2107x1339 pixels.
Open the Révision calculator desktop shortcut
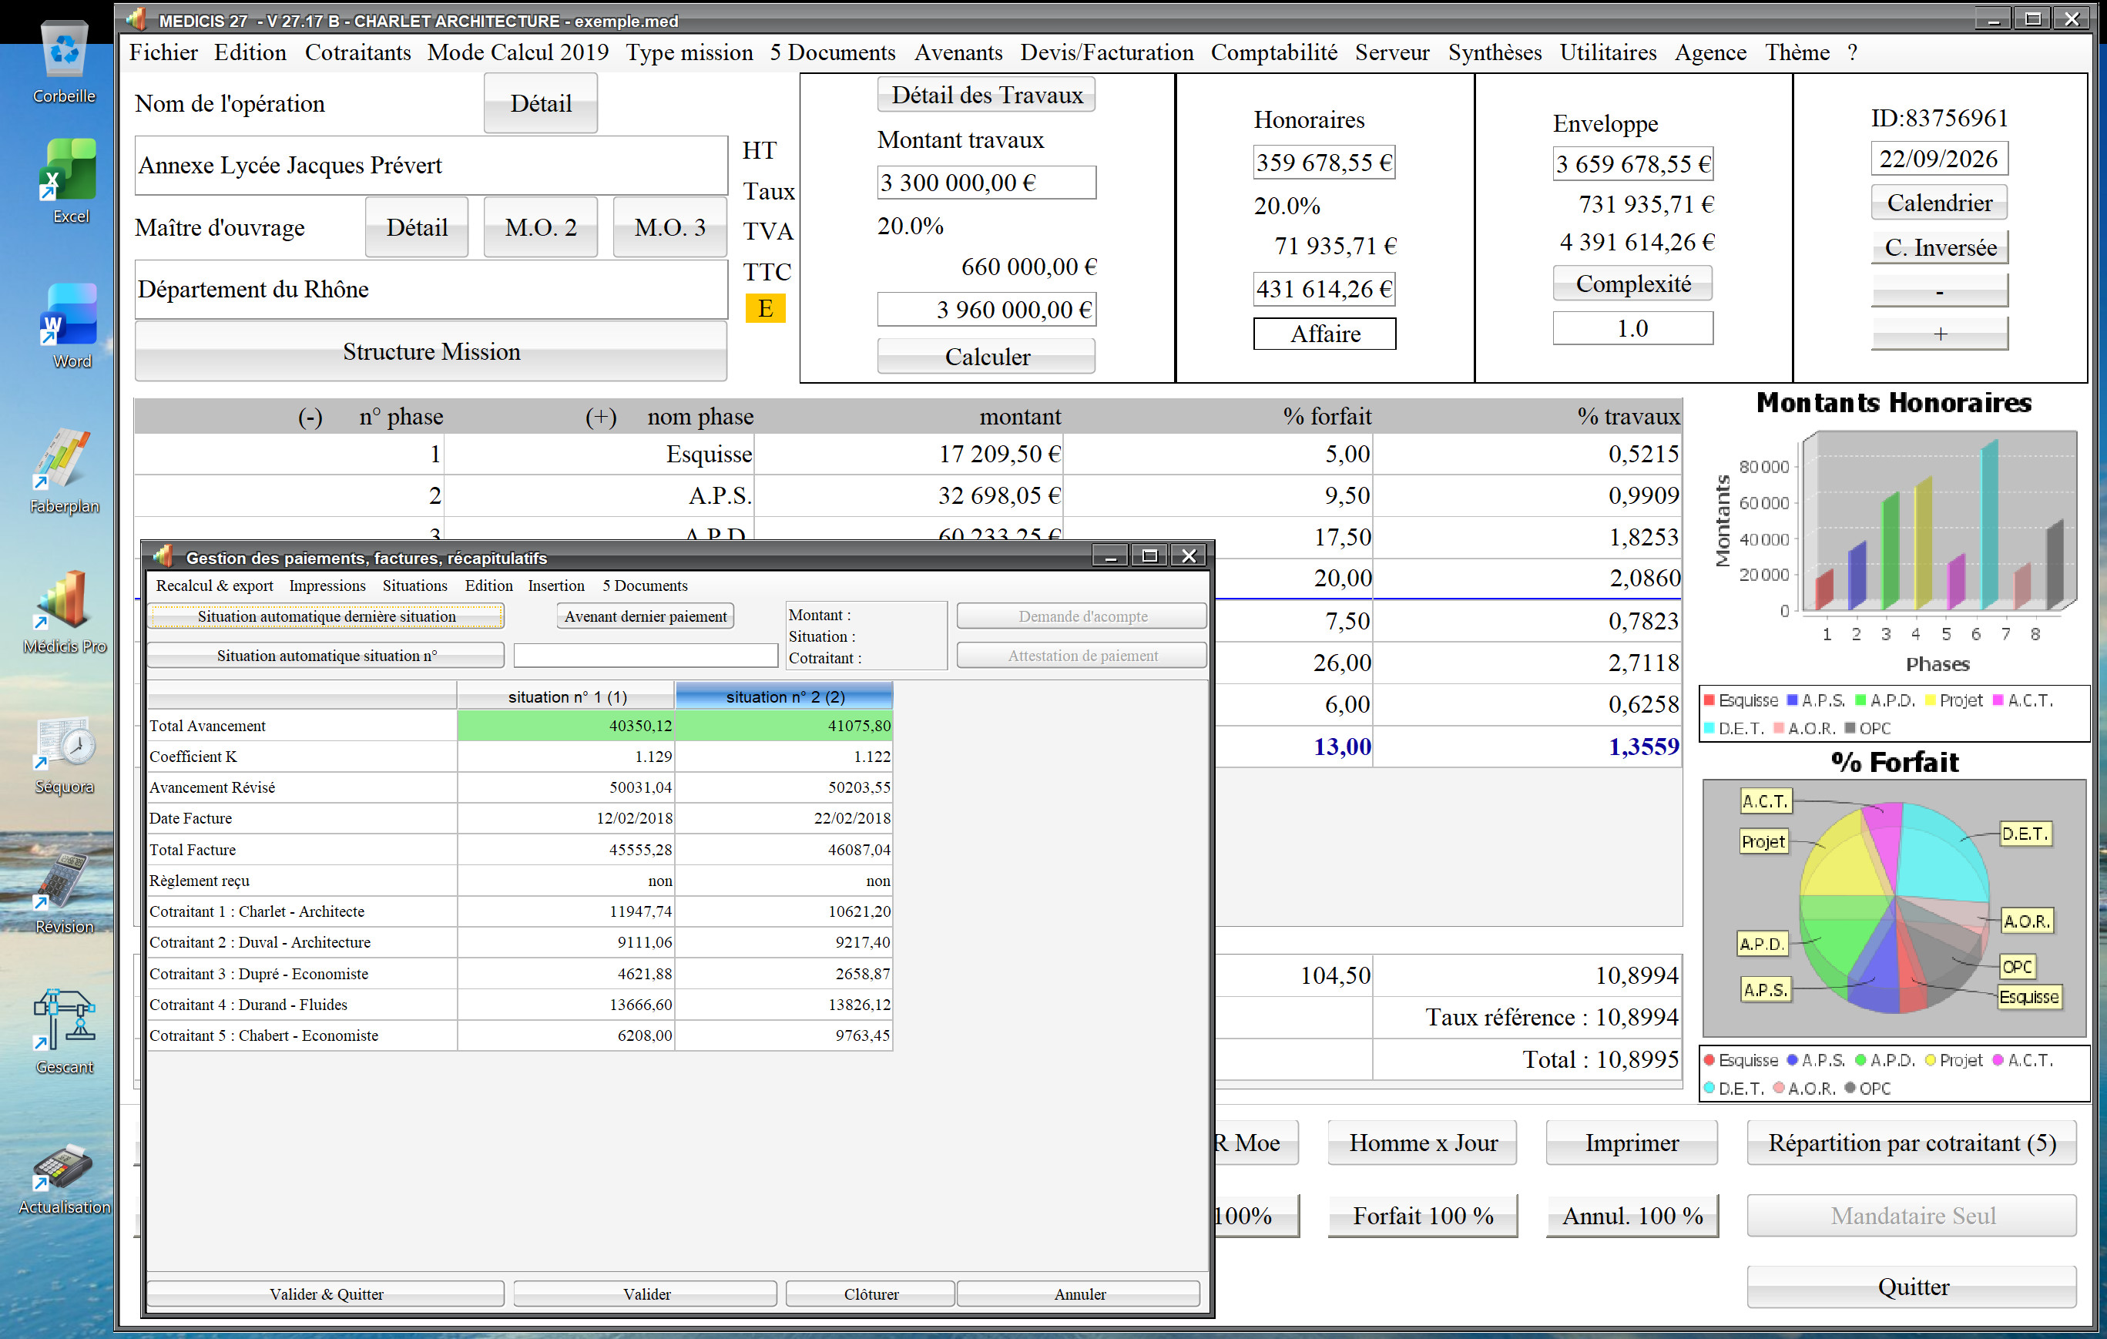64,893
